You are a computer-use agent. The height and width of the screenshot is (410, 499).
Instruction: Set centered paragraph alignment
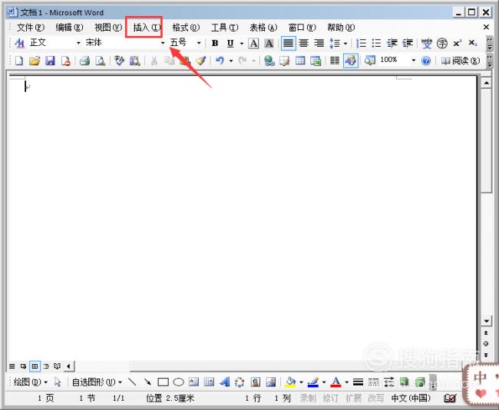coord(303,43)
